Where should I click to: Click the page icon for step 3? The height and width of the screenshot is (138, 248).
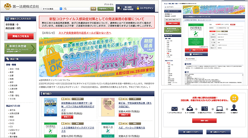click(204, 109)
